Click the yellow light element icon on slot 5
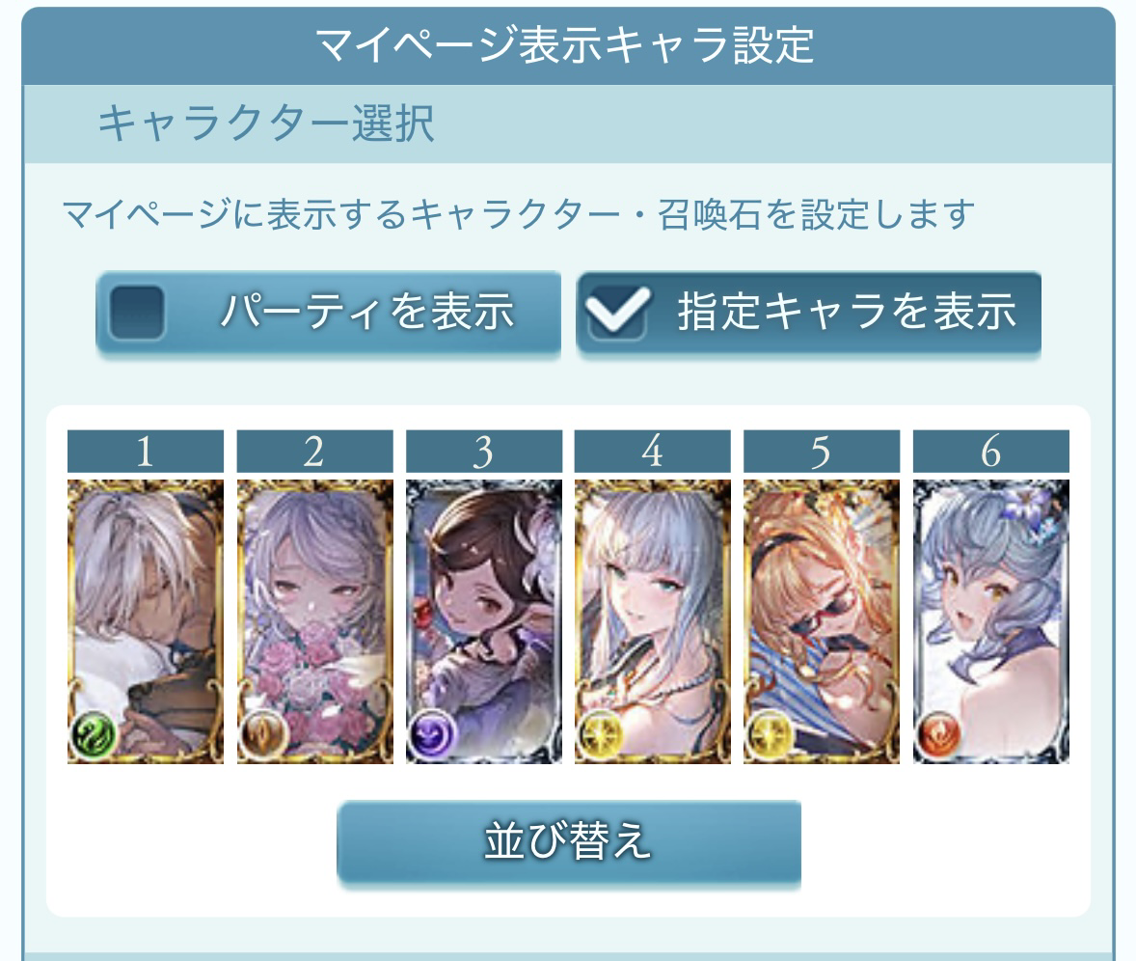Image resolution: width=1136 pixels, height=961 pixels. point(770,735)
